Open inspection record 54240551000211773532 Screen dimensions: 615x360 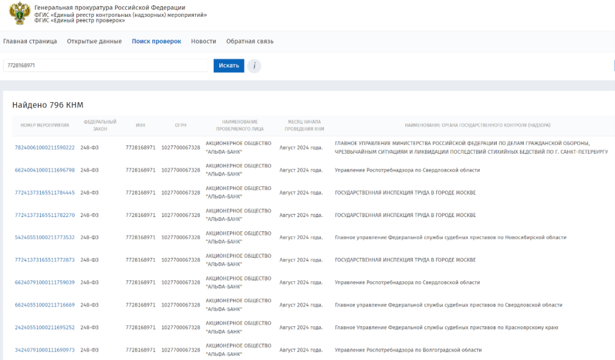pyautogui.click(x=44, y=237)
